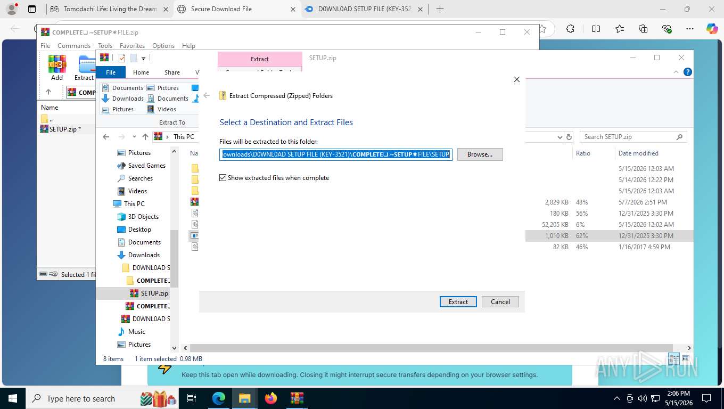Screen dimensions: 724x409
Task: Click WinRAR's Extract toolbar icon
Action: tap(85, 68)
